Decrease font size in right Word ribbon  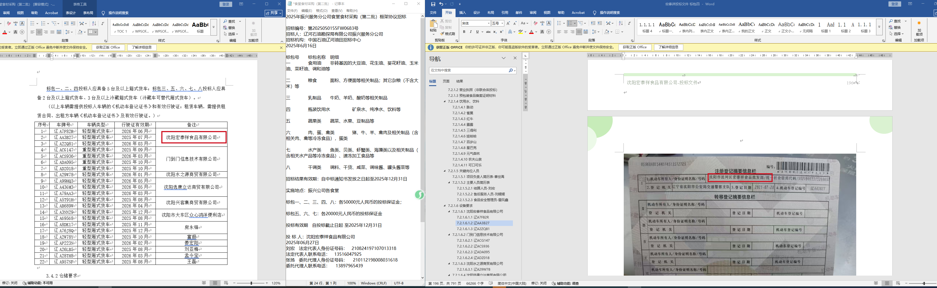click(x=515, y=23)
